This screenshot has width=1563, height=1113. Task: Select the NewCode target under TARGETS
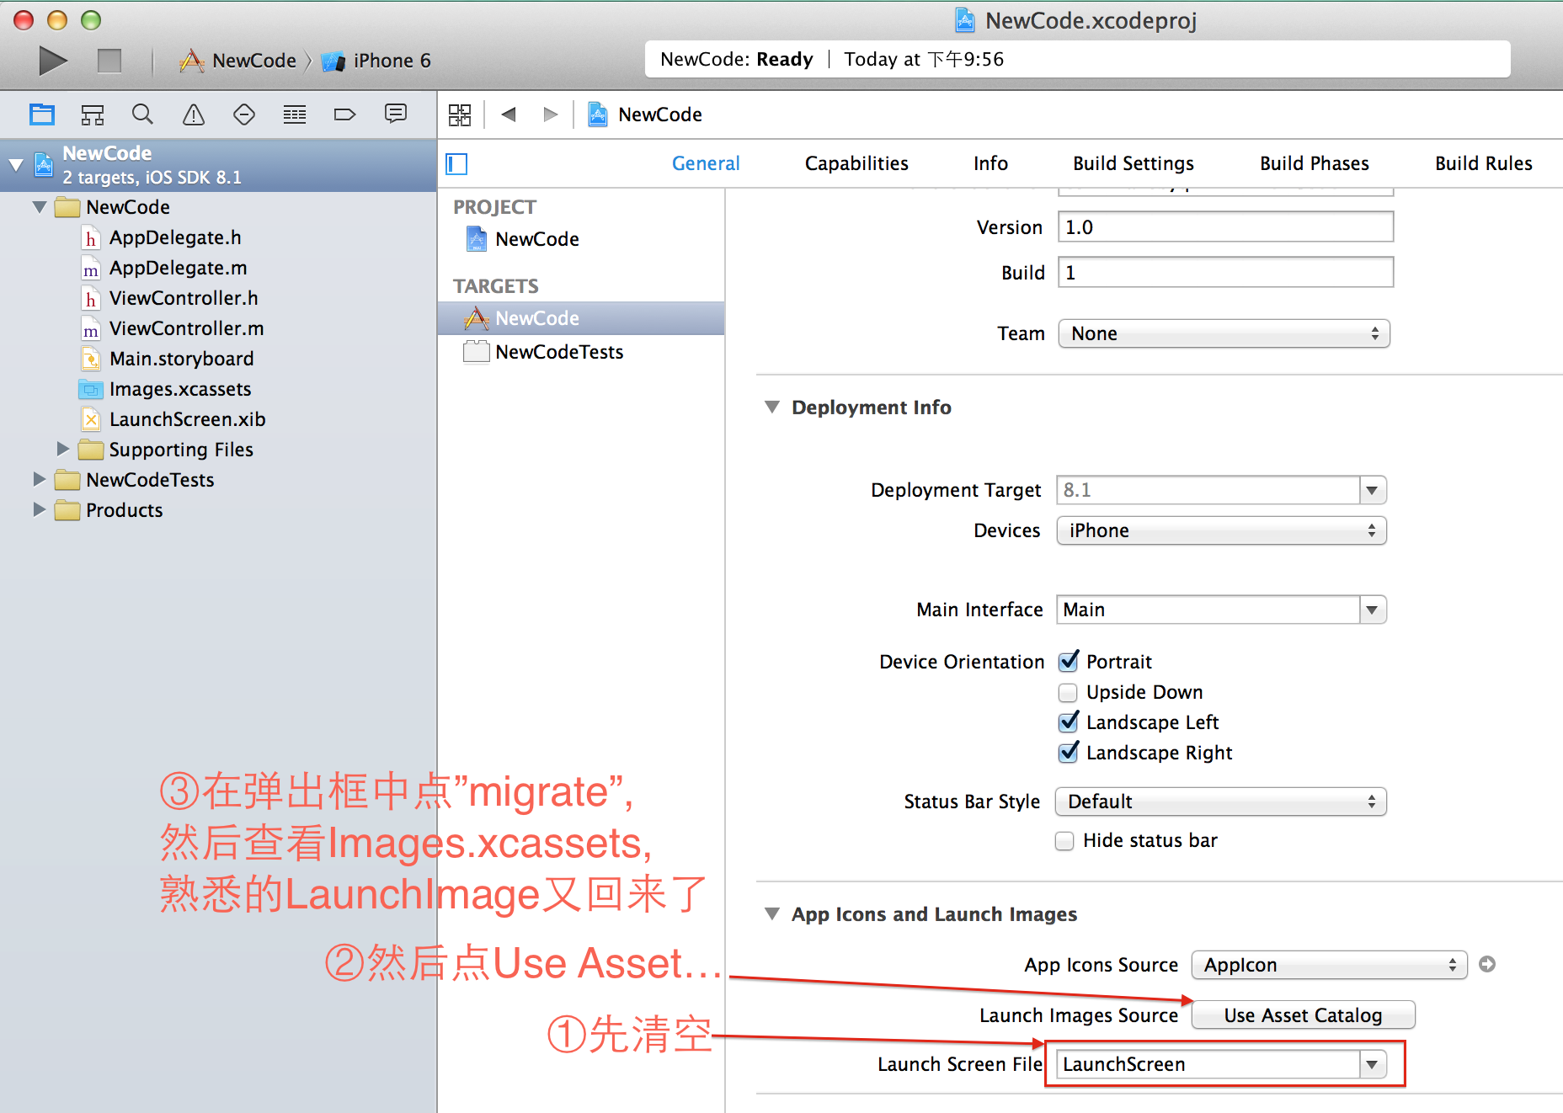point(581,318)
